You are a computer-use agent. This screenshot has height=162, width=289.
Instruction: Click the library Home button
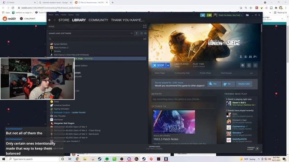coord(51,27)
